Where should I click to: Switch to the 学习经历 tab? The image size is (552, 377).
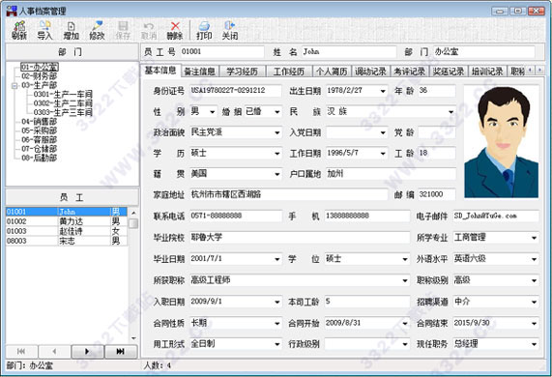[242, 72]
